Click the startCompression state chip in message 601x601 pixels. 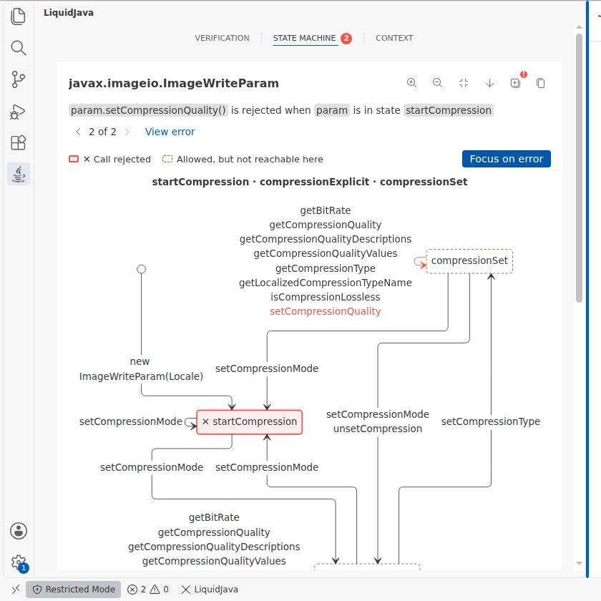click(x=449, y=110)
